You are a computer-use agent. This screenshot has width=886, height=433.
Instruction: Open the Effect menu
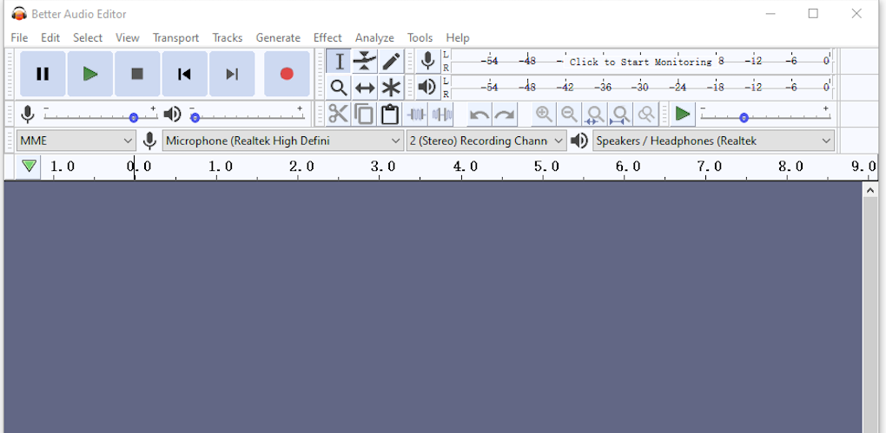coord(327,37)
